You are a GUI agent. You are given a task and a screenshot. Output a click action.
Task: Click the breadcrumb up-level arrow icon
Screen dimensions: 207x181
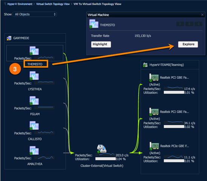(5, 4)
